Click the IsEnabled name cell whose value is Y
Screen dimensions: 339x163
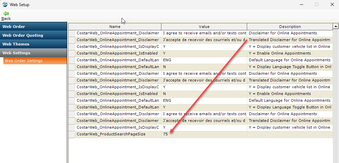point(118,53)
